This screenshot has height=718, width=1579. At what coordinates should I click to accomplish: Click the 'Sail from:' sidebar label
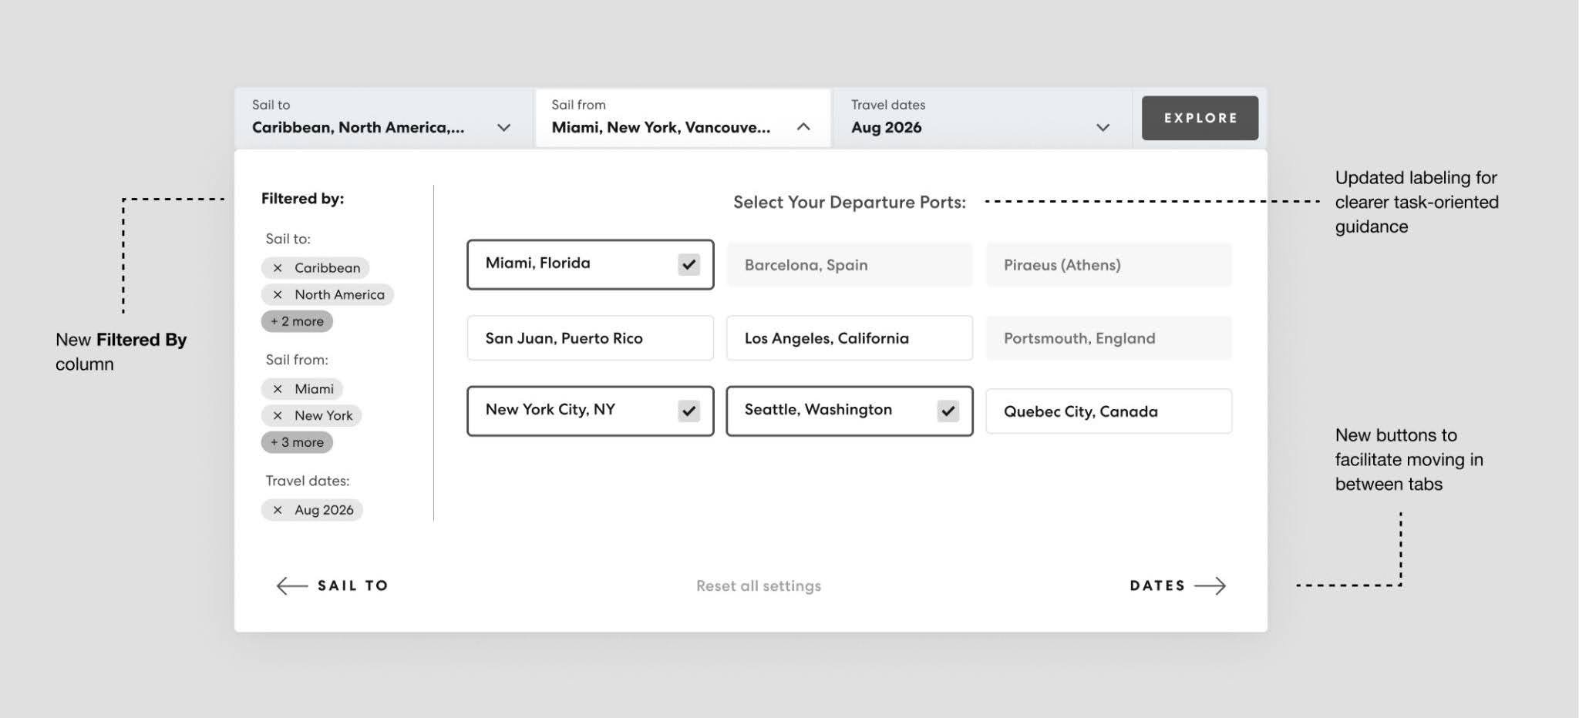point(297,360)
